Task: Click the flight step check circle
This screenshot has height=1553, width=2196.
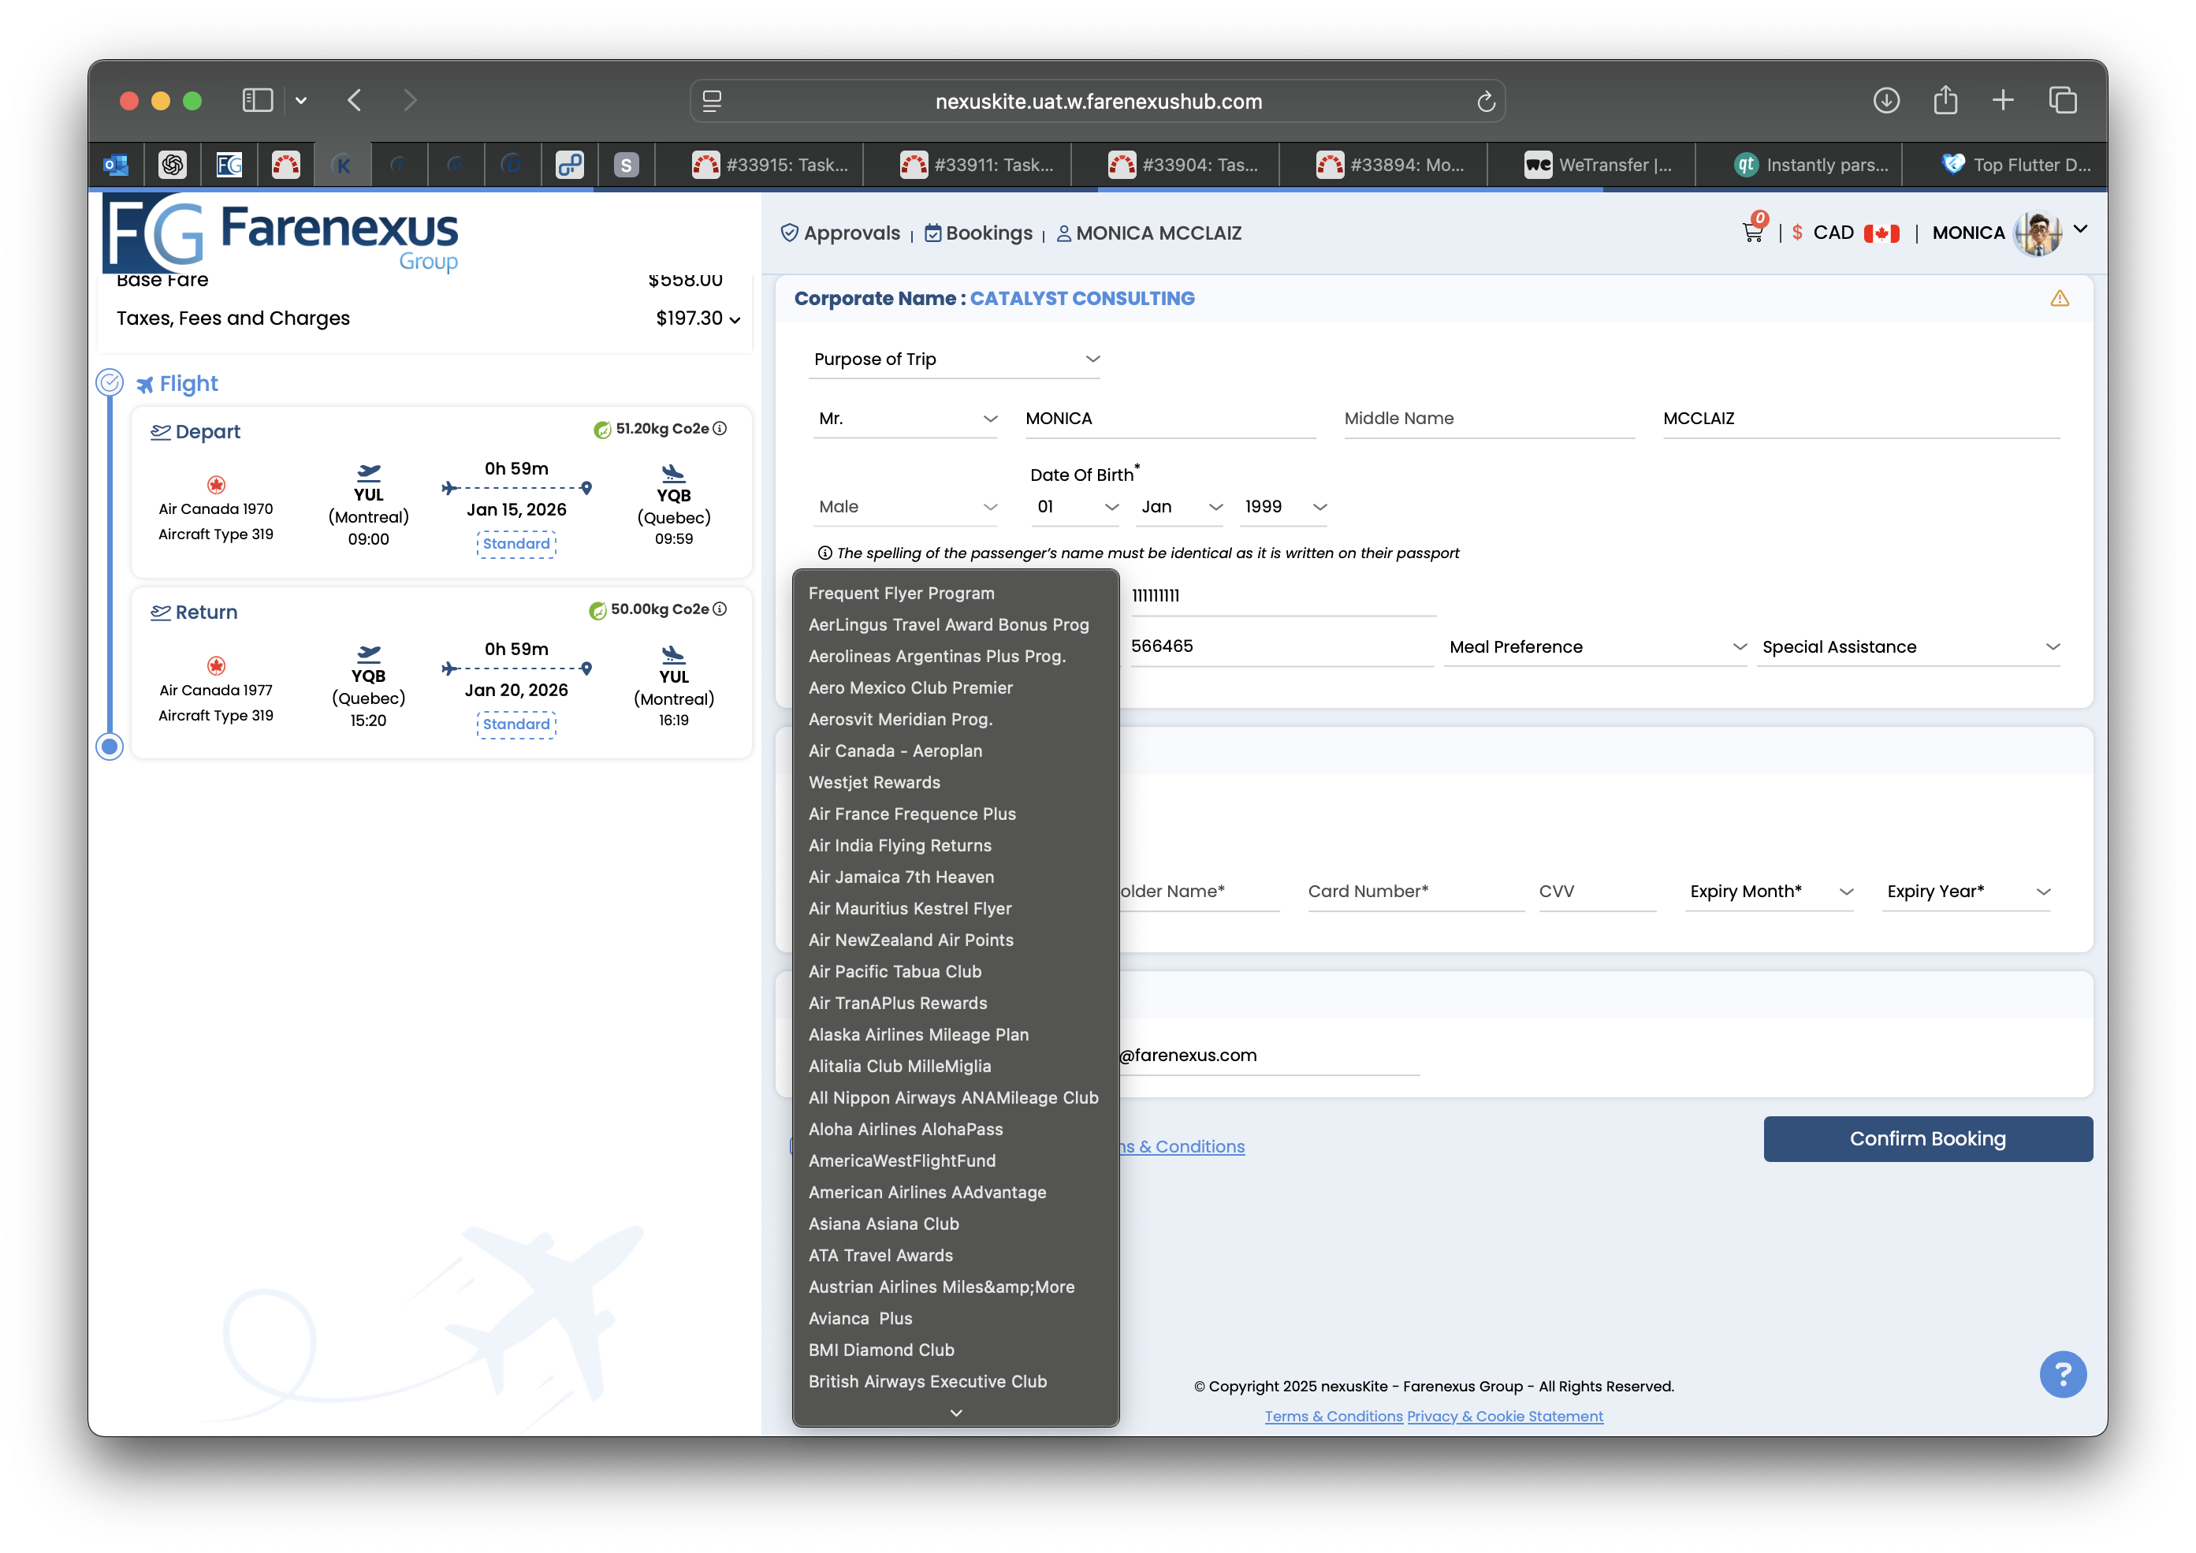Action: click(110, 382)
